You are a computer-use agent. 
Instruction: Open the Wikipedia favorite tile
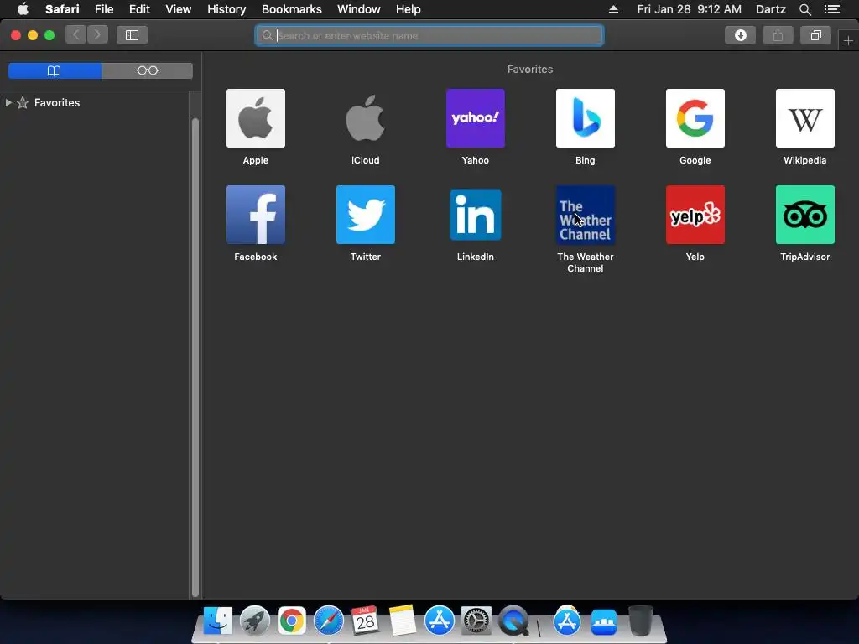point(804,118)
